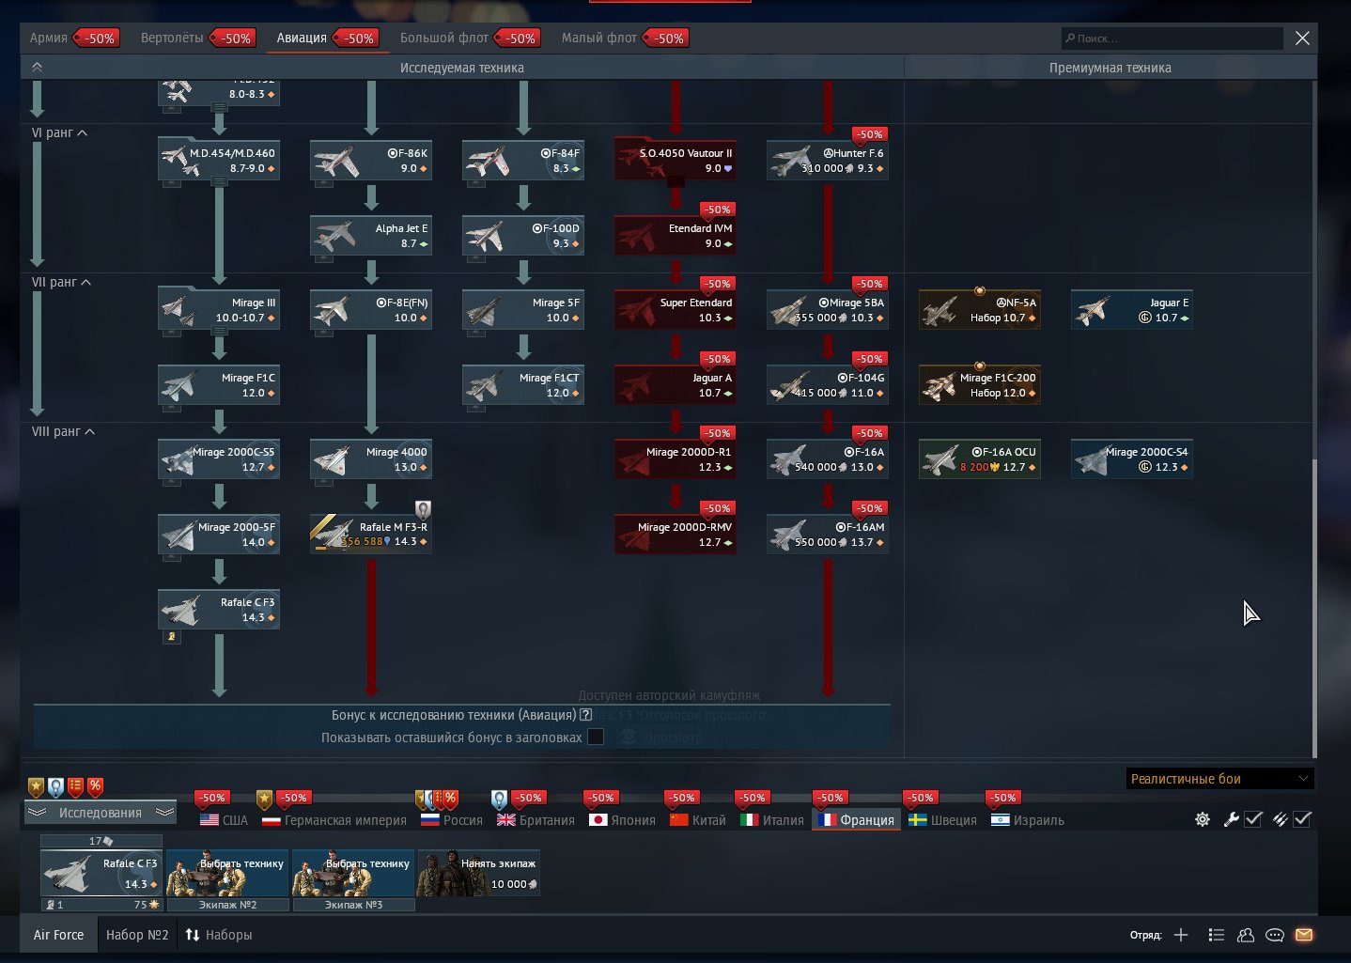This screenshot has height=963, width=1351.
Task: Switch to the Большой флот tab
Action: [x=443, y=39]
